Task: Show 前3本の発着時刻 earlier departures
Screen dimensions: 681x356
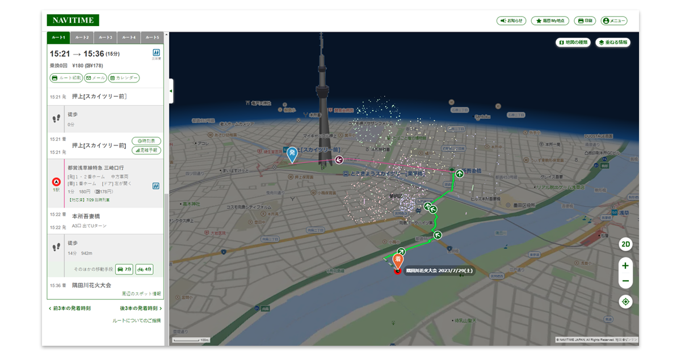Action: (x=69, y=308)
